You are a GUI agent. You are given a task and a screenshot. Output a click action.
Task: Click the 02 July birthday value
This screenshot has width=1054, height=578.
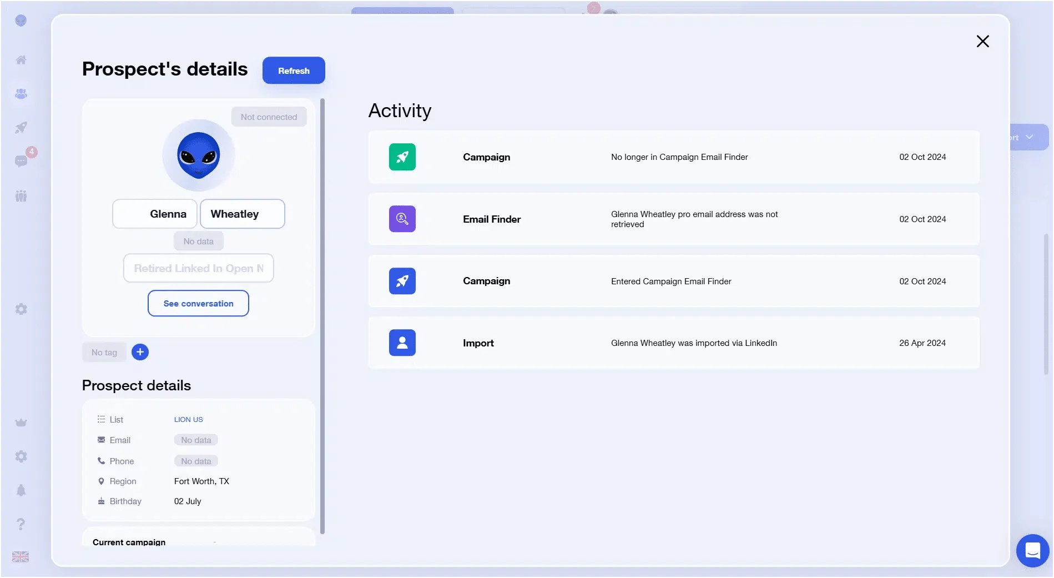188,501
